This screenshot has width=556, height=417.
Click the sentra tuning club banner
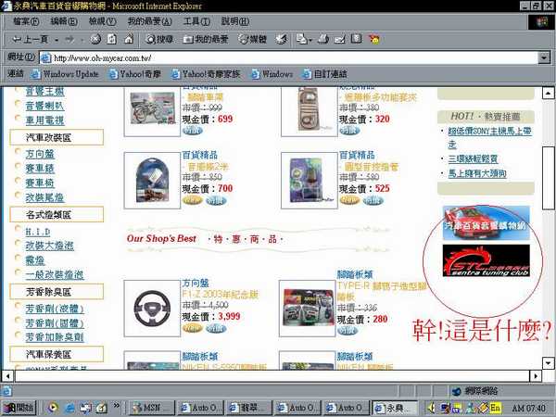point(486,259)
